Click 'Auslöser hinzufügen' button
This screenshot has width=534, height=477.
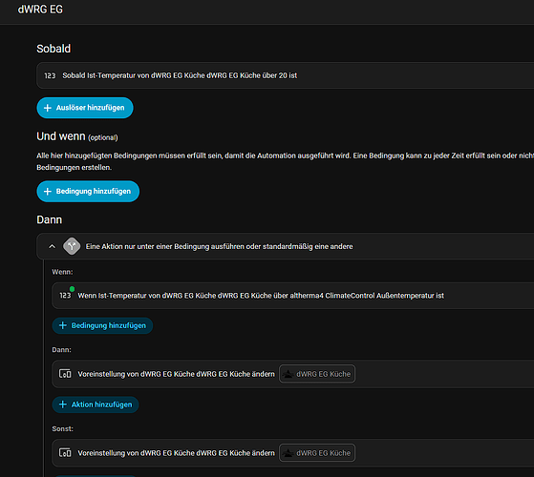[85, 108]
